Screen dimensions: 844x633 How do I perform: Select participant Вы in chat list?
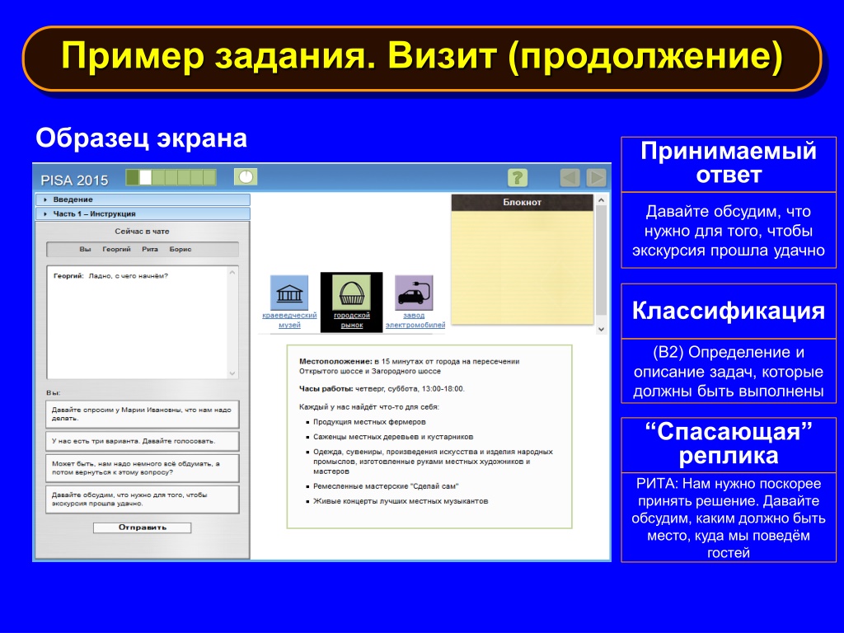[x=85, y=249]
